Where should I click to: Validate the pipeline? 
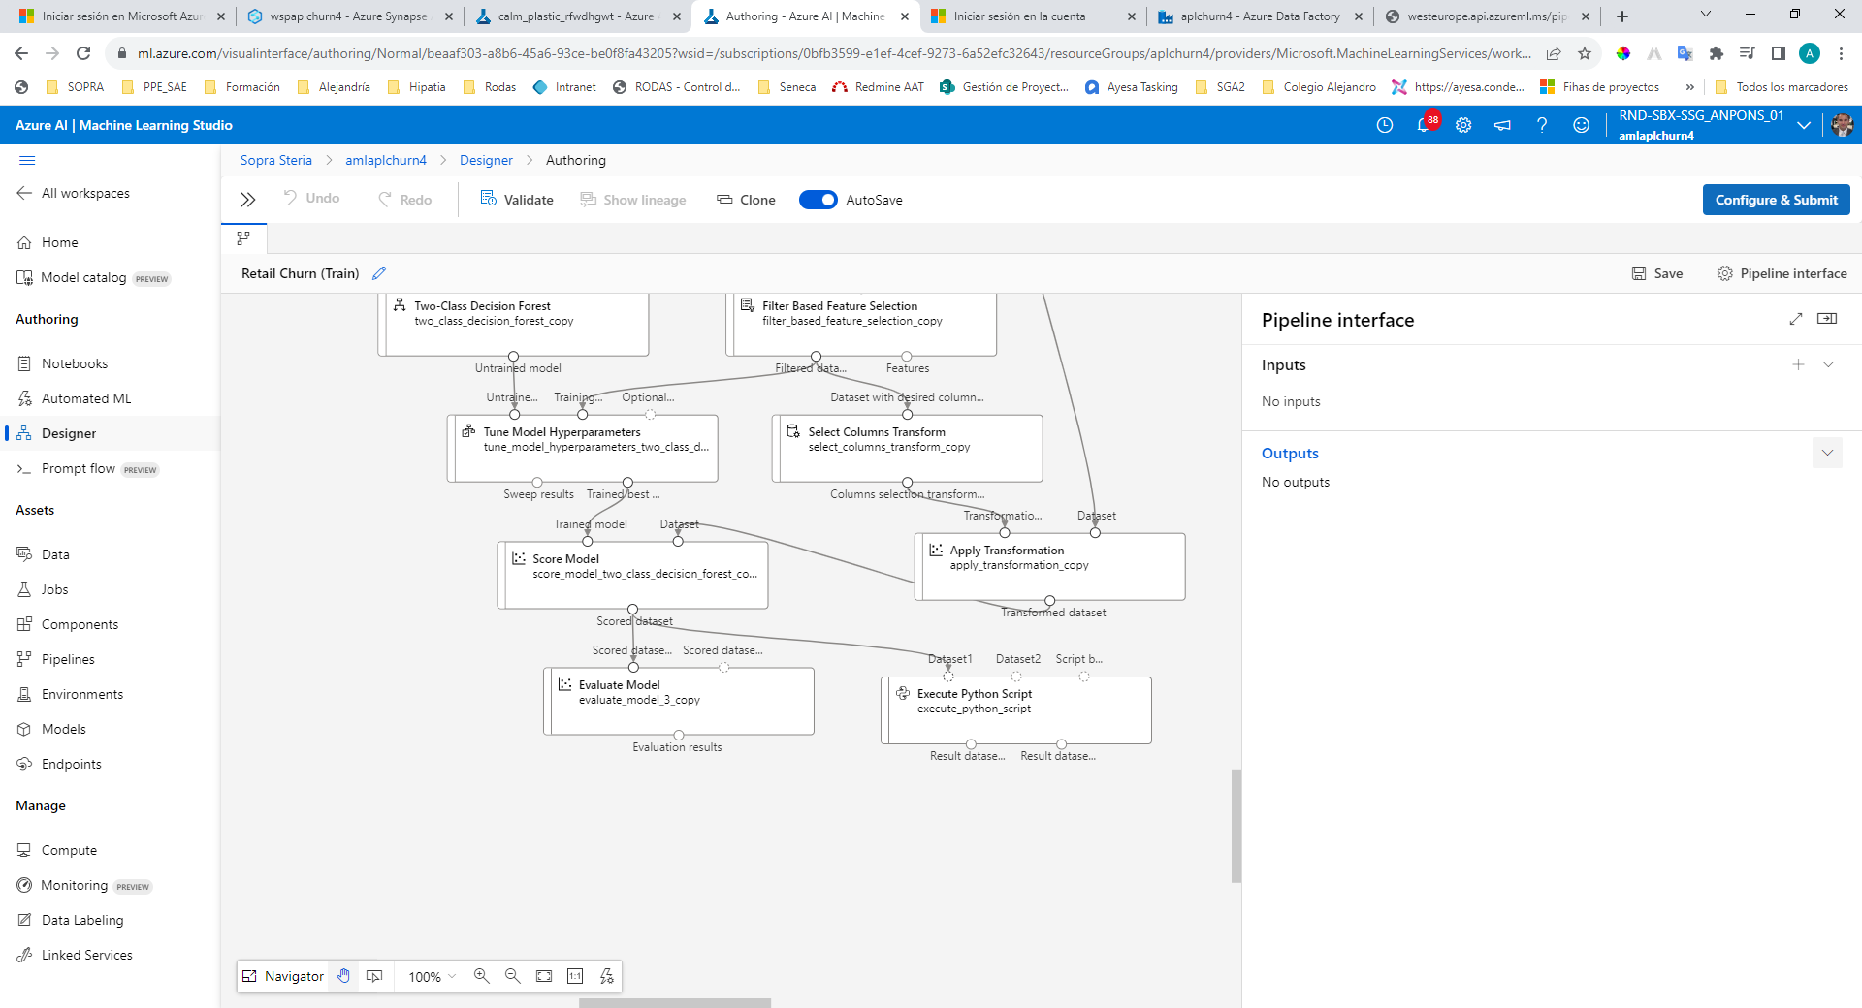(x=517, y=200)
